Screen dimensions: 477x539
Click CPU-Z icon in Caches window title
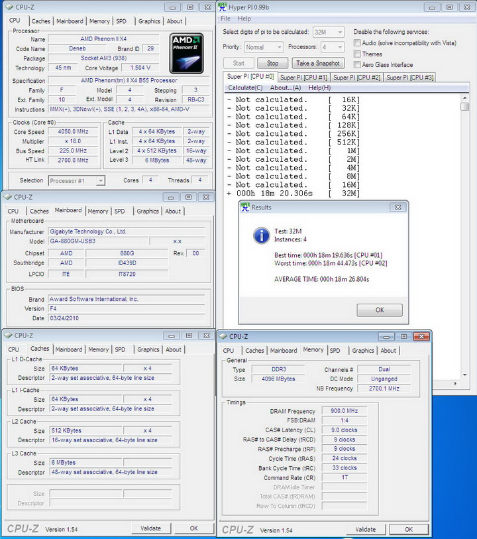pyautogui.click(x=8, y=335)
